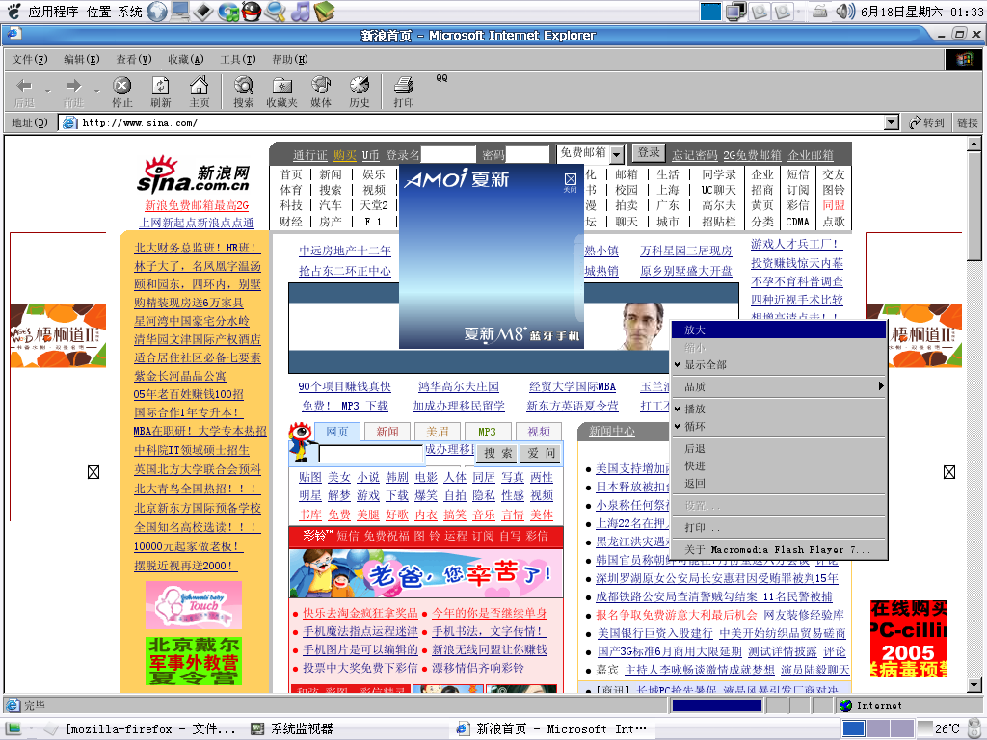The height and width of the screenshot is (740, 987).
Task: Open the 应用程序 (Applications) panel menu
Action: click(x=53, y=12)
